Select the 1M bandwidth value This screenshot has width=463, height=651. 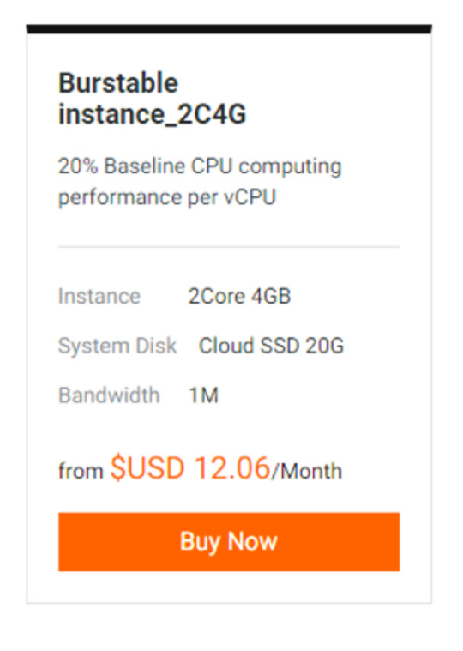coord(204,395)
